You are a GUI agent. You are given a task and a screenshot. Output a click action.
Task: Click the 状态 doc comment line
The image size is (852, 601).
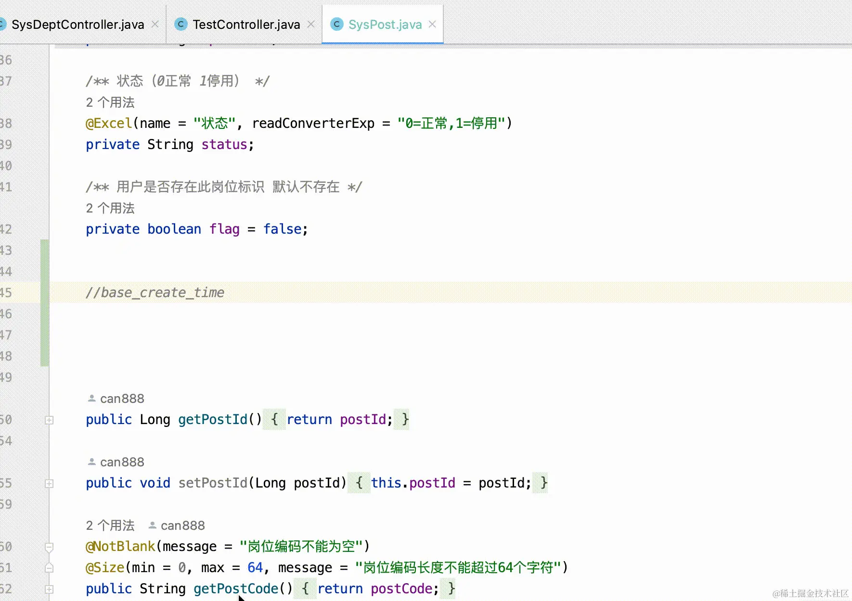pos(178,81)
